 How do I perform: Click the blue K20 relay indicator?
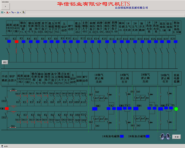135,42
